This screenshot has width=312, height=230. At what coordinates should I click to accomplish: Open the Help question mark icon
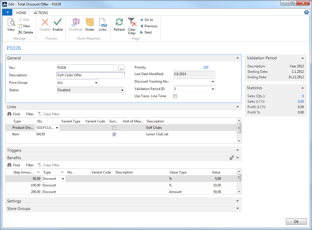click(306, 12)
